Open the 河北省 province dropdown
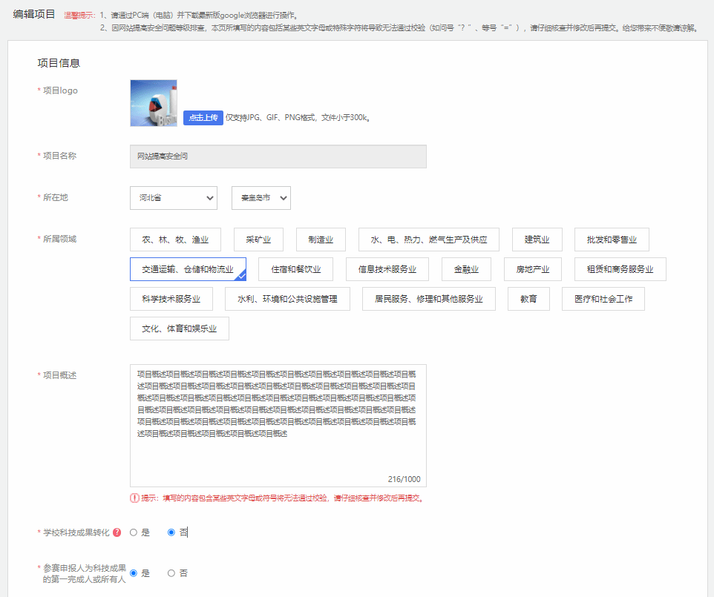This screenshot has height=597, width=714. [x=174, y=198]
